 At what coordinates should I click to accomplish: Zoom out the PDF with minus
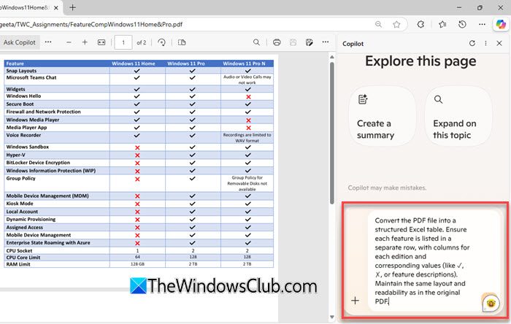tap(69, 42)
